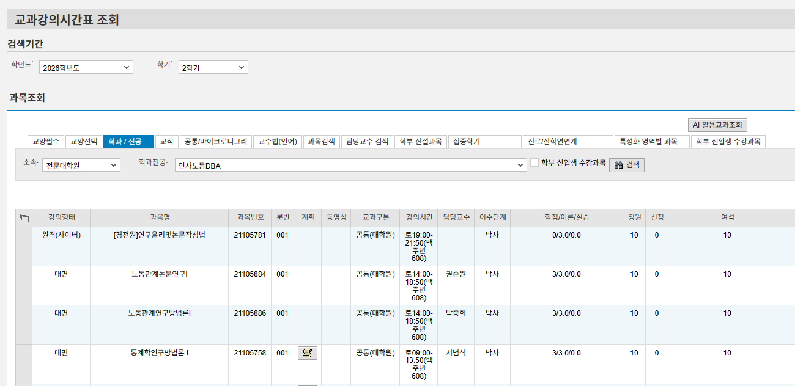795x386 pixels.
Task: Select the 학부 신설과목 tab
Action: point(421,142)
